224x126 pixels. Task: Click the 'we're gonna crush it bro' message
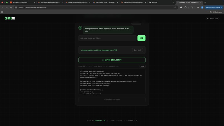[108, 30]
